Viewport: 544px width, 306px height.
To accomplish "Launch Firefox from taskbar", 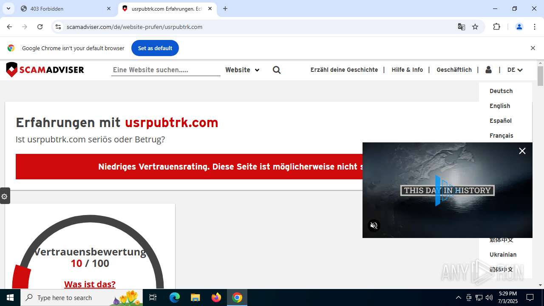I will [216, 297].
